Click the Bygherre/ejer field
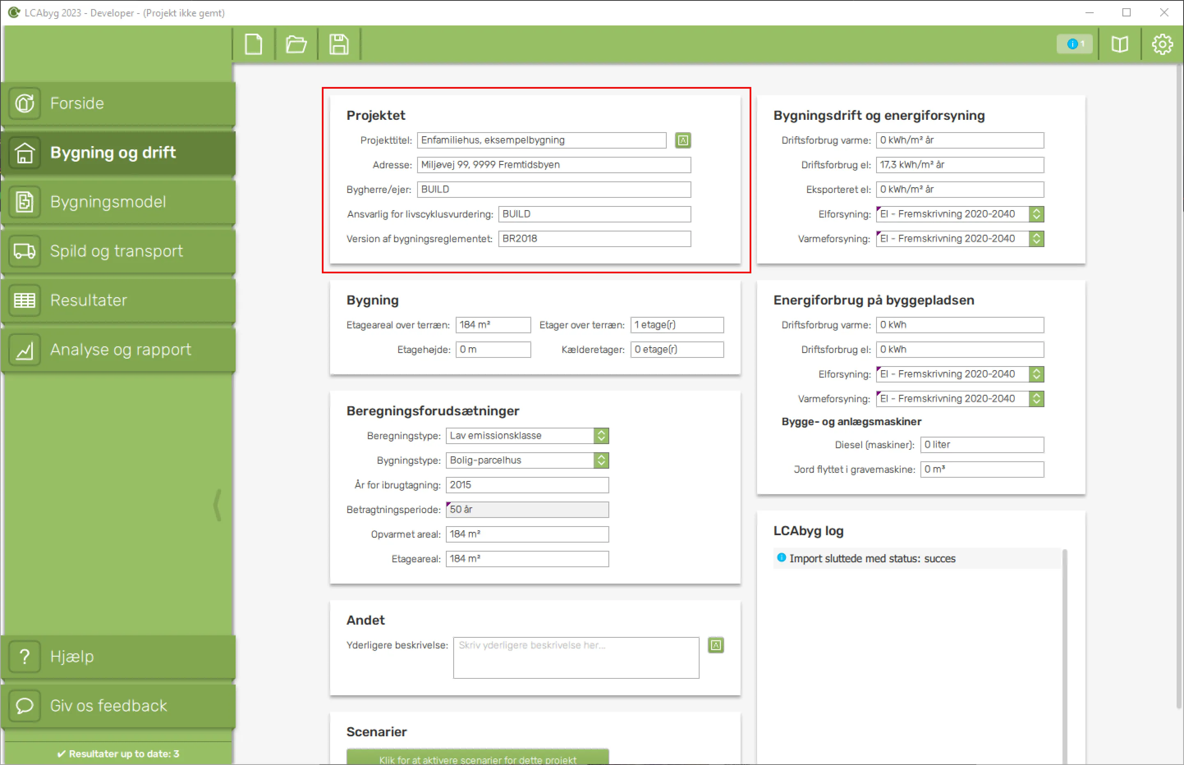The image size is (1184, 765). pos(554,189)
